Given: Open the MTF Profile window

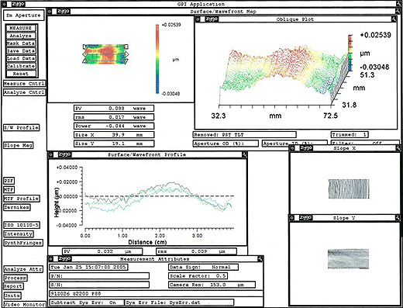Looking at the screenshot, I should (x=22, y=199).
